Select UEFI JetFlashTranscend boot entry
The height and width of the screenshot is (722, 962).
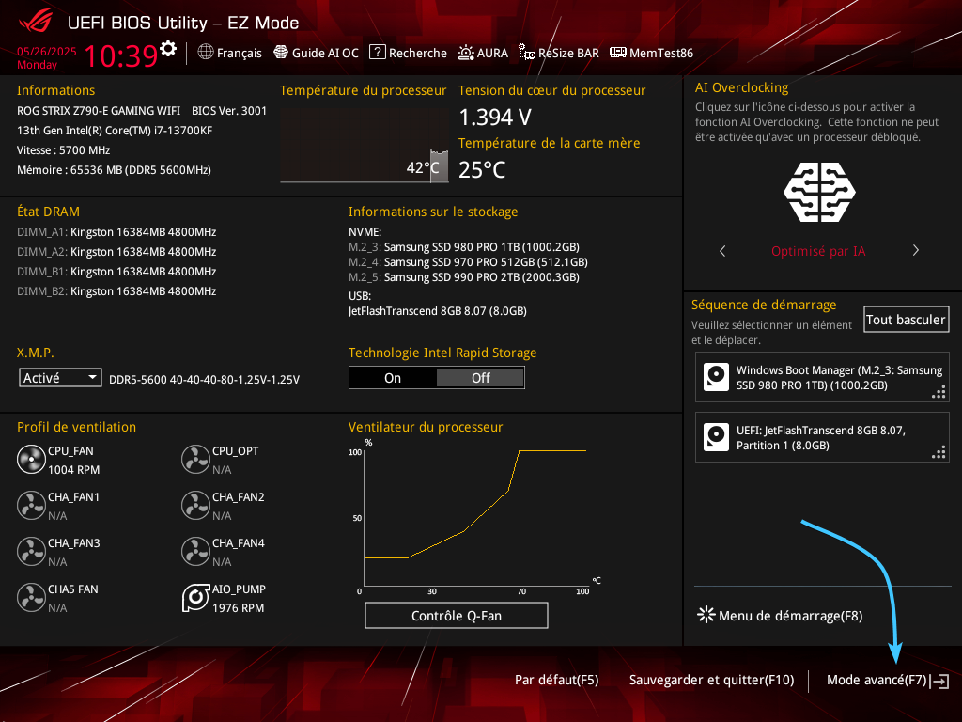tap(822, 437)
